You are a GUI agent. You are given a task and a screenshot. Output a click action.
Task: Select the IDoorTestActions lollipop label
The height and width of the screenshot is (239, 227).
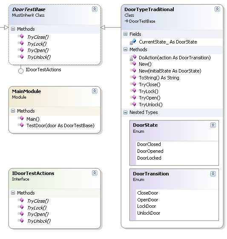click(x=43, y=70)
